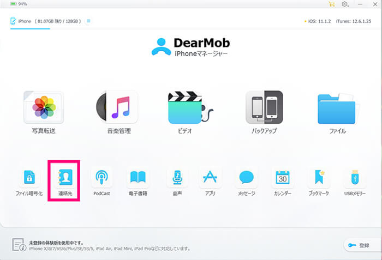382x260 pixels.
Task: Open the 連絡先 contacts icon
Action: point(64,178)
